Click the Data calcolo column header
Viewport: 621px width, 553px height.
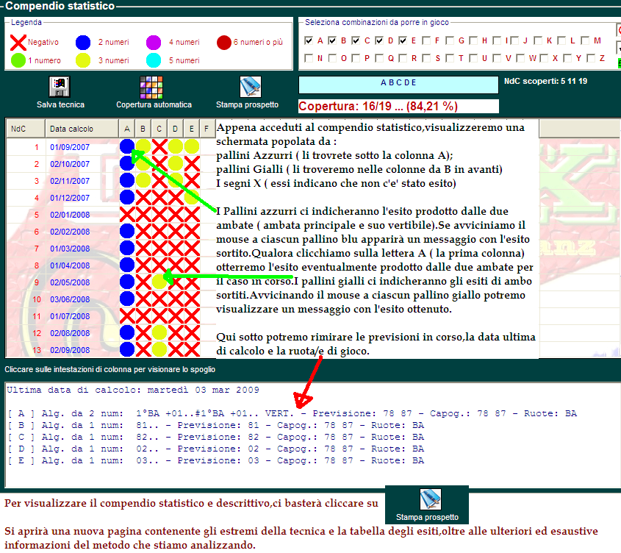coord(82,129)
